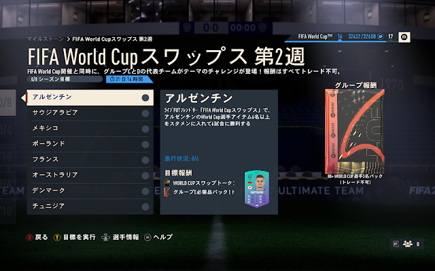Click the Y button icon
Viewport: 435px width, 271px height.
pos(57,238)
